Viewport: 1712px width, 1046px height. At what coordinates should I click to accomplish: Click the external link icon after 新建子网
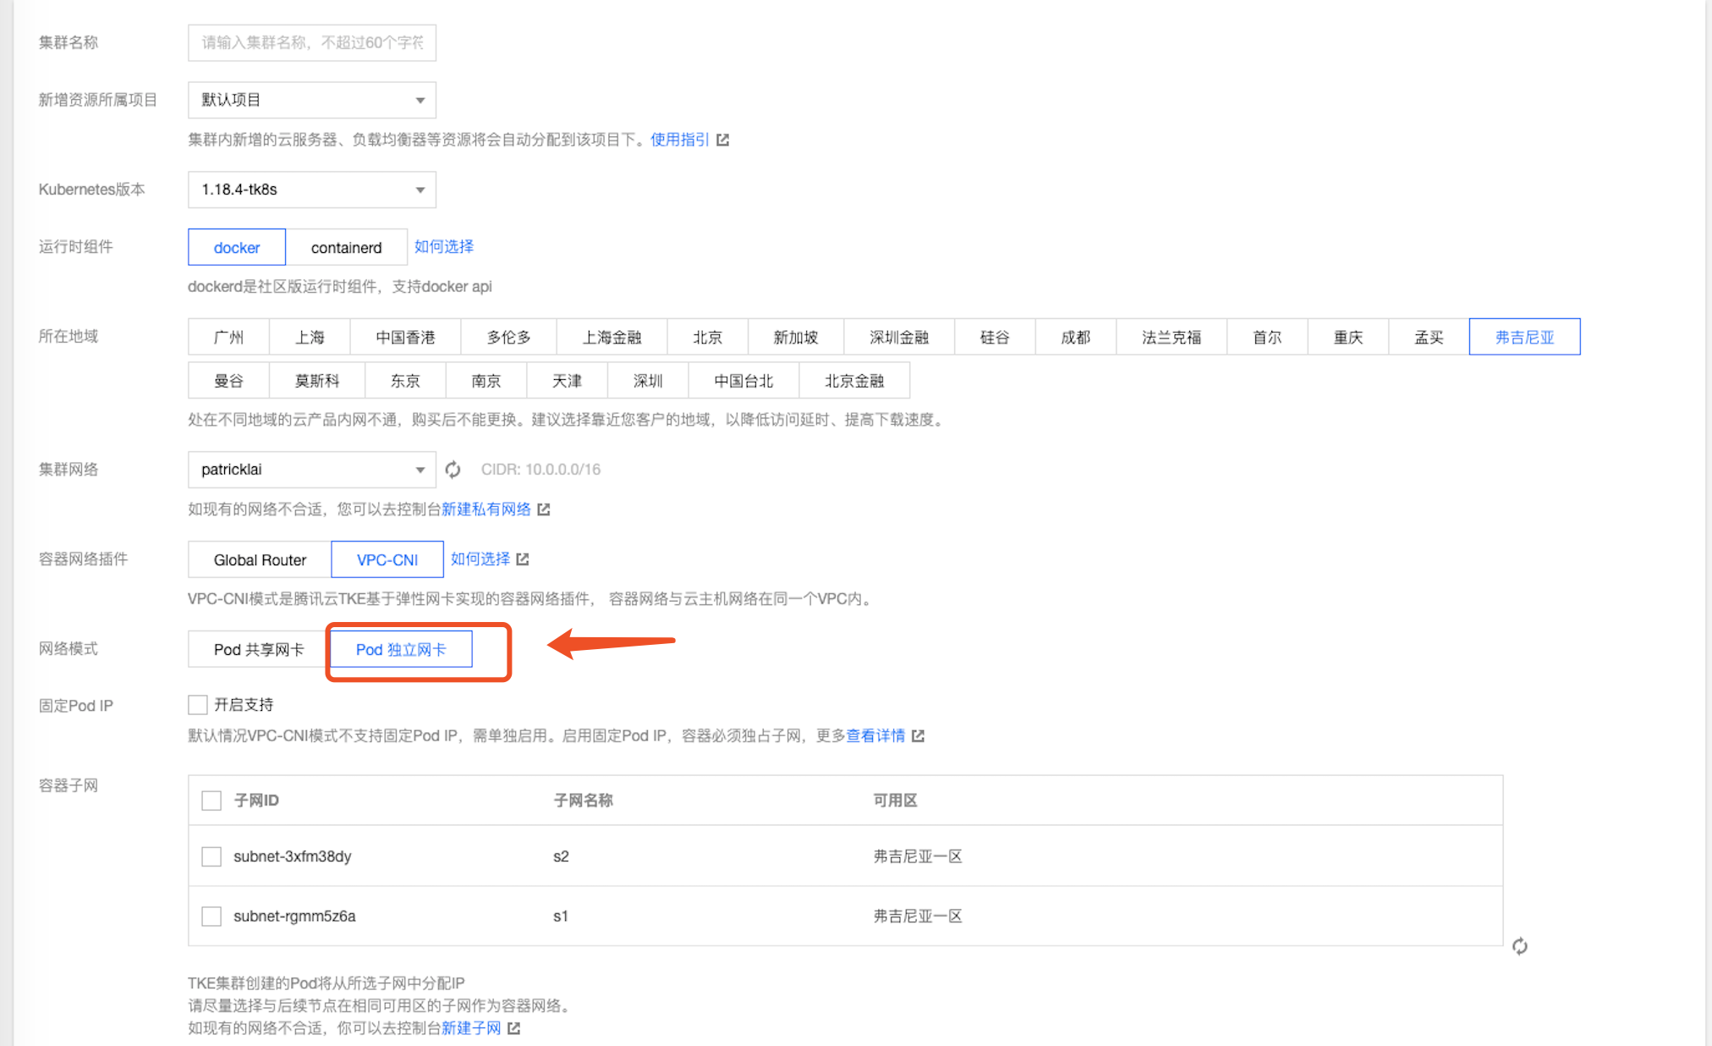tap(513, 1028)
